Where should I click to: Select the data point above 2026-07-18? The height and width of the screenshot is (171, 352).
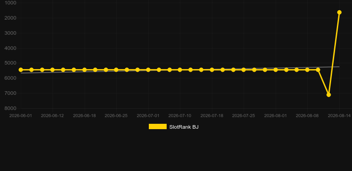(212, 70)
